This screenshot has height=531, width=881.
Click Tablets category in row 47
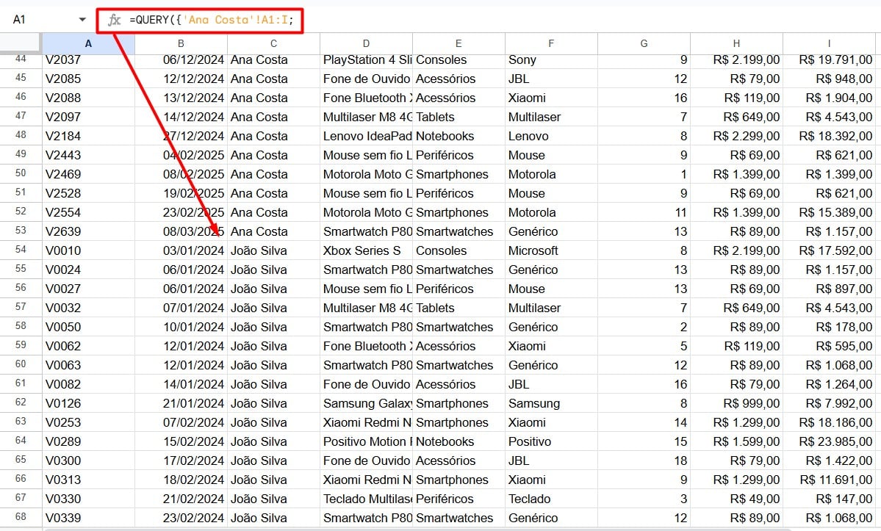pos(459,117)
